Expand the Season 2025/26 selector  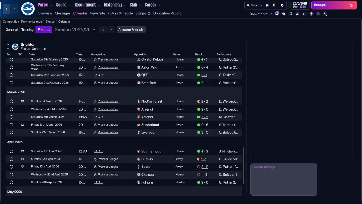(x=75, y=30)
